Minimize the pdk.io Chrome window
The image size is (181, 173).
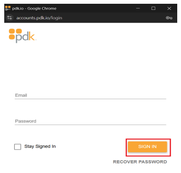click(138, 8)
